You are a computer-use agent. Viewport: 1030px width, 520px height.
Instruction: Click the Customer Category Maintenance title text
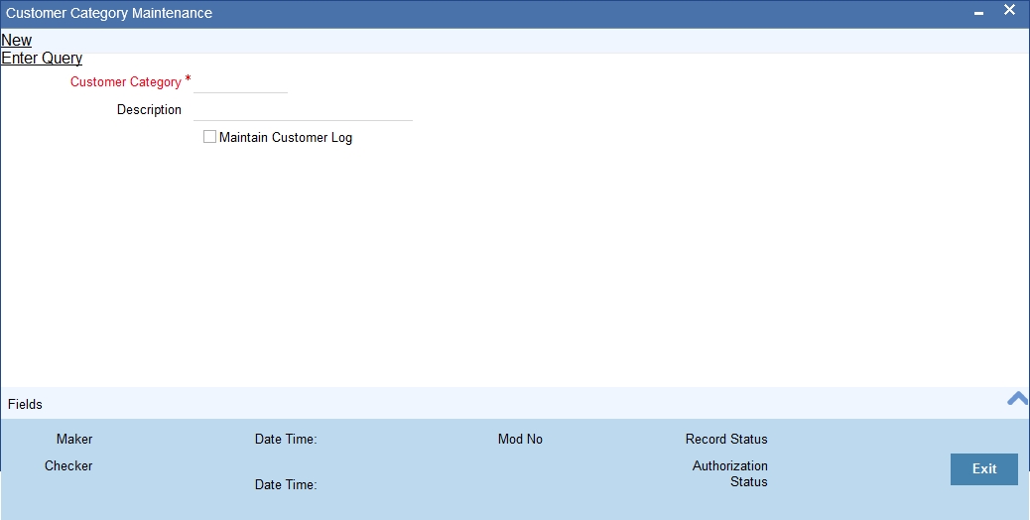109,13
